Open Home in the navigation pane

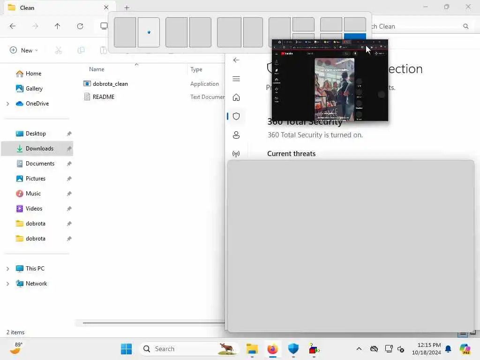[33, 74]
